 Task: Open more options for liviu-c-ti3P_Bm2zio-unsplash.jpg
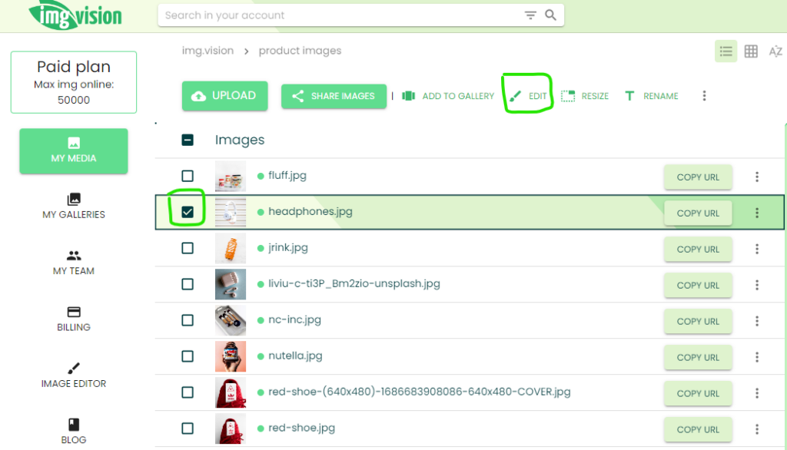point(757,285)
